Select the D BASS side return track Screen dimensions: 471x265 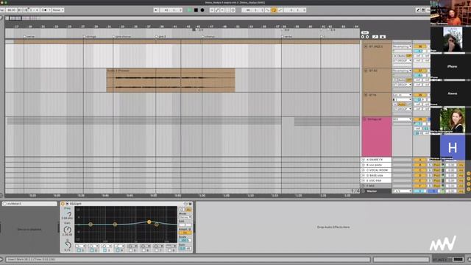click(x=377, y=175)
